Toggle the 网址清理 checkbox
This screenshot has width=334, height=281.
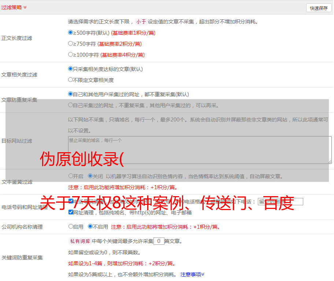pyautogui.click(x=71, y=212)
